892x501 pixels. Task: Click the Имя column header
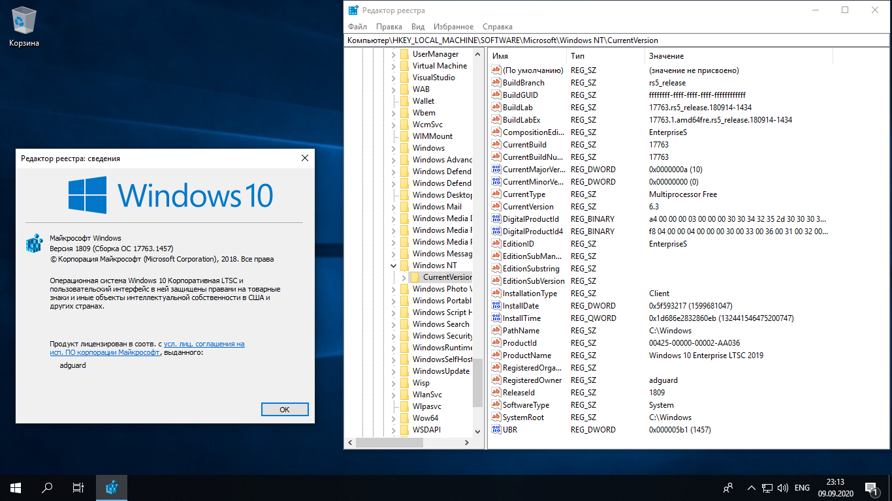click(x=527, y=56)
